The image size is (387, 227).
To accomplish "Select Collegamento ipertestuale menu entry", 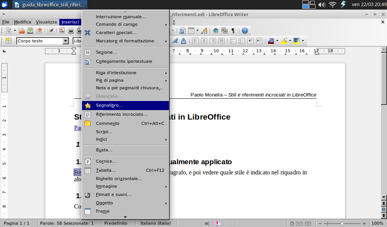I will click(125, 61).
